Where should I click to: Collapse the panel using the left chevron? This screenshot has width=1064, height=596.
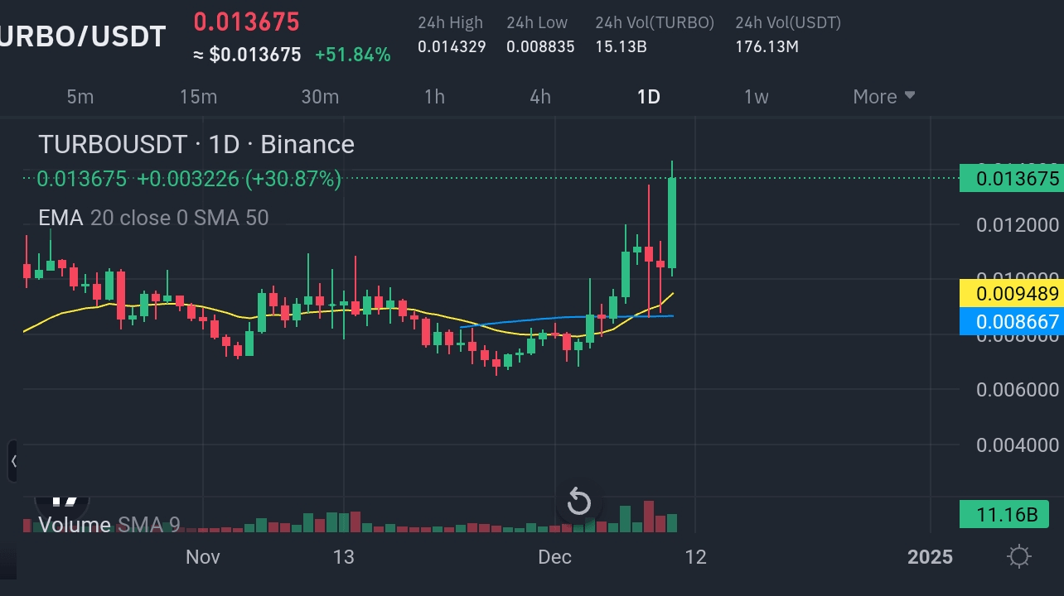pyautogui.click(x=12, y=461)
